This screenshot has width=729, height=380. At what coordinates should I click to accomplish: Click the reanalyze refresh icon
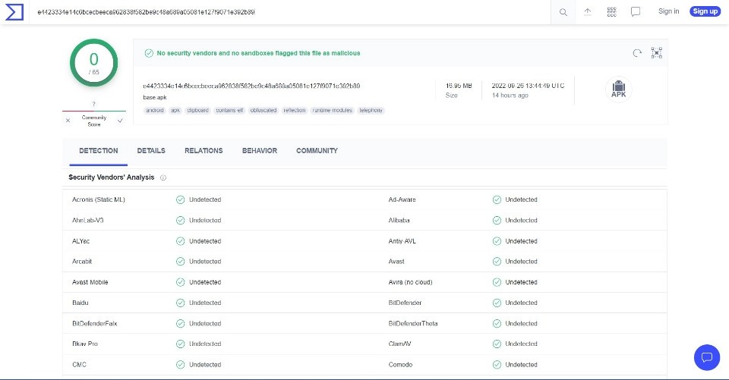[x=637, y=53]
